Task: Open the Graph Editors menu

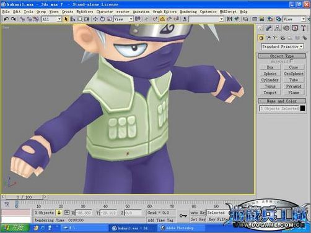Action: [165, 12]
